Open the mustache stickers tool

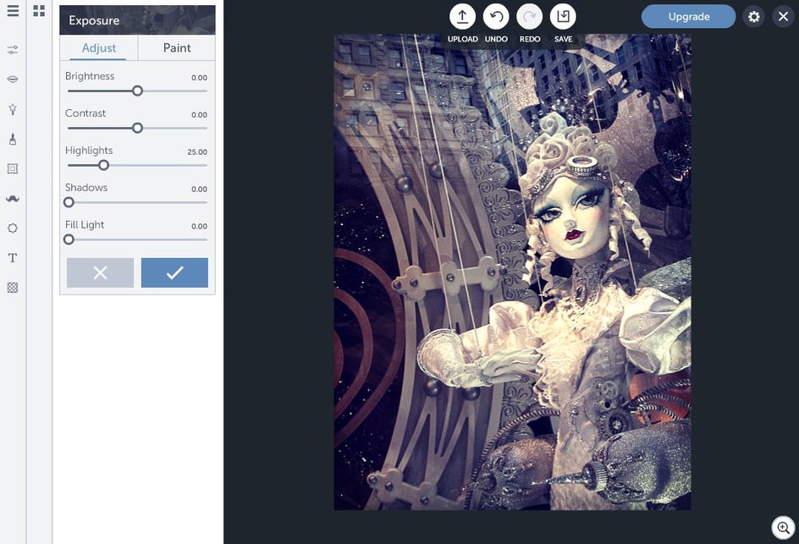tap(13, 199)
